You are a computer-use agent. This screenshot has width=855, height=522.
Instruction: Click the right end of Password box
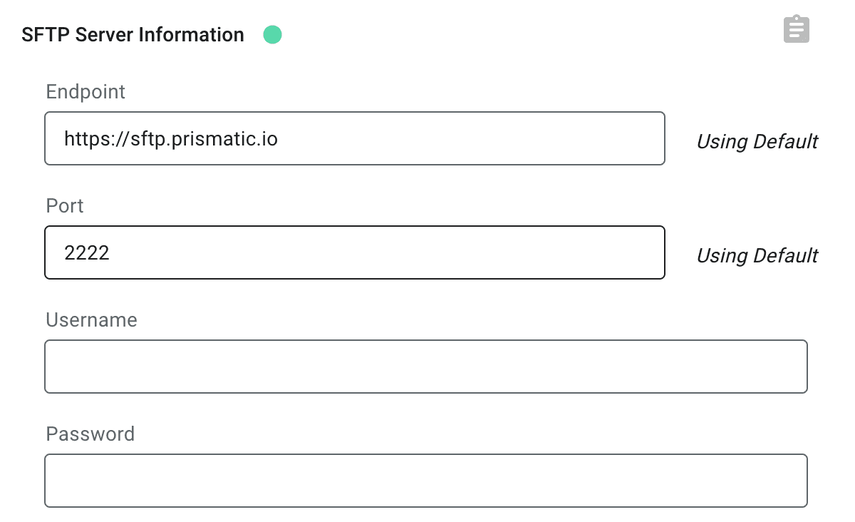tap(791, 481)
